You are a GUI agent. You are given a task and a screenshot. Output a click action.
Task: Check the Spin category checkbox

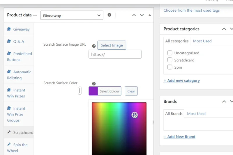pyautogui.click(x=170, y=67)
